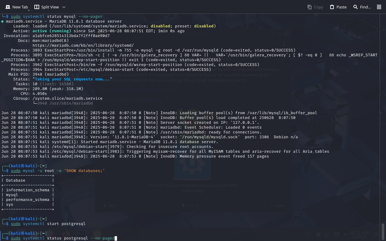This screenshot has height=241, width=386.
Task: Click the 'sudo systemctl status postgresql --no-pager' command
Action: (63, 238)
